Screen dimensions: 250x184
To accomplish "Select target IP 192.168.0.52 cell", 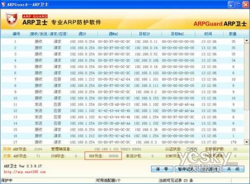I will tap(146, 54).
